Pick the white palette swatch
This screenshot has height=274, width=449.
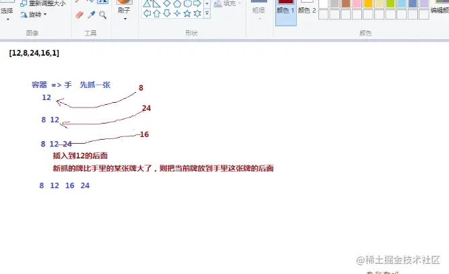click(x=323, y=3)
